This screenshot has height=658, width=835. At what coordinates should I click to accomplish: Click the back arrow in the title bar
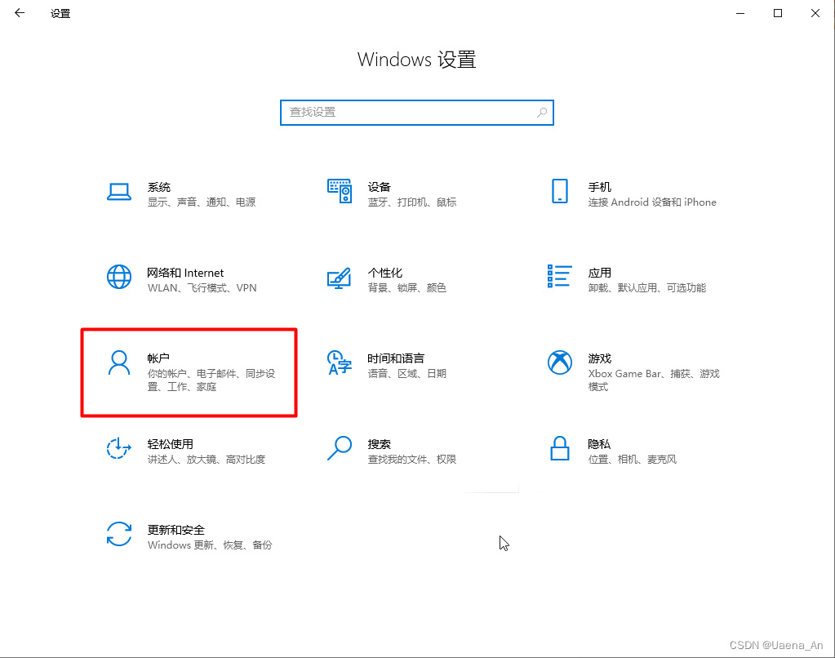tap(20, 13)
